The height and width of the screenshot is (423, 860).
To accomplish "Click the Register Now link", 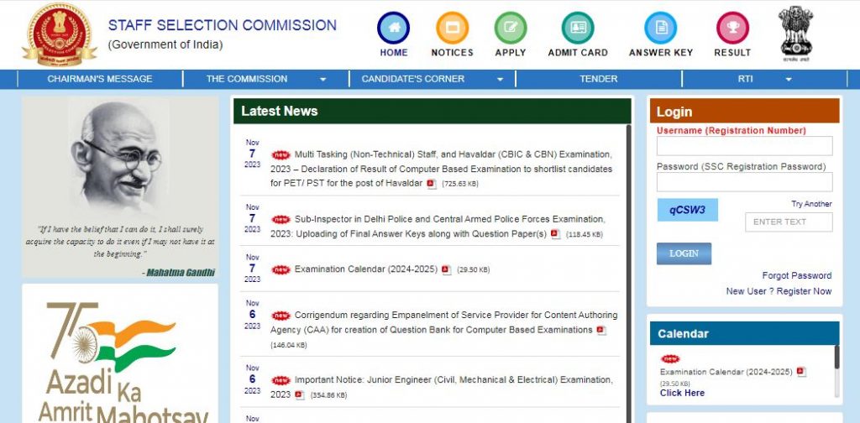I will pos(804,291).
